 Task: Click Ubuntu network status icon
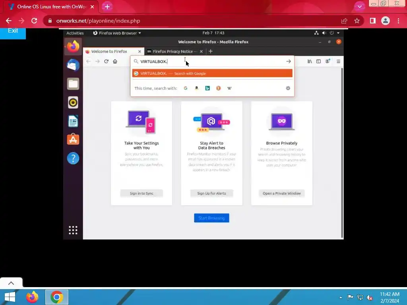pos(316,33)
